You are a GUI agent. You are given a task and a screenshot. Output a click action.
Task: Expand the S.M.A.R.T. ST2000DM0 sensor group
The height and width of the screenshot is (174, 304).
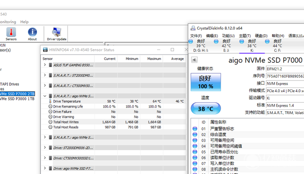coord(45,75)
